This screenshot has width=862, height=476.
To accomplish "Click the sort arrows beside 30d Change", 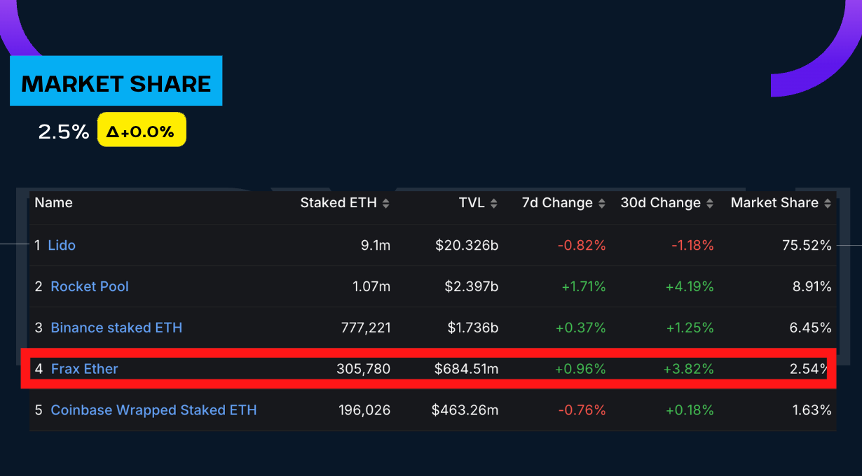I will pos(710,204).
